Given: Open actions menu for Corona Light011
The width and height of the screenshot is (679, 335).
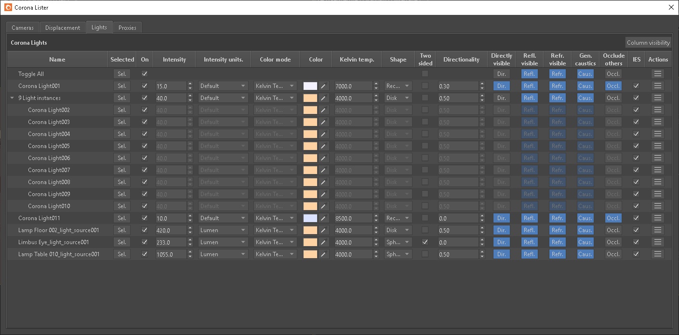Looking at the screenshot, I should (658, 218).
